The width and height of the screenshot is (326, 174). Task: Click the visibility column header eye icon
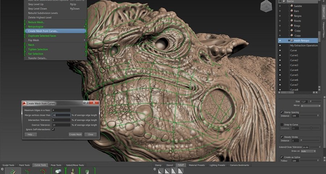(x=280, y=1)
